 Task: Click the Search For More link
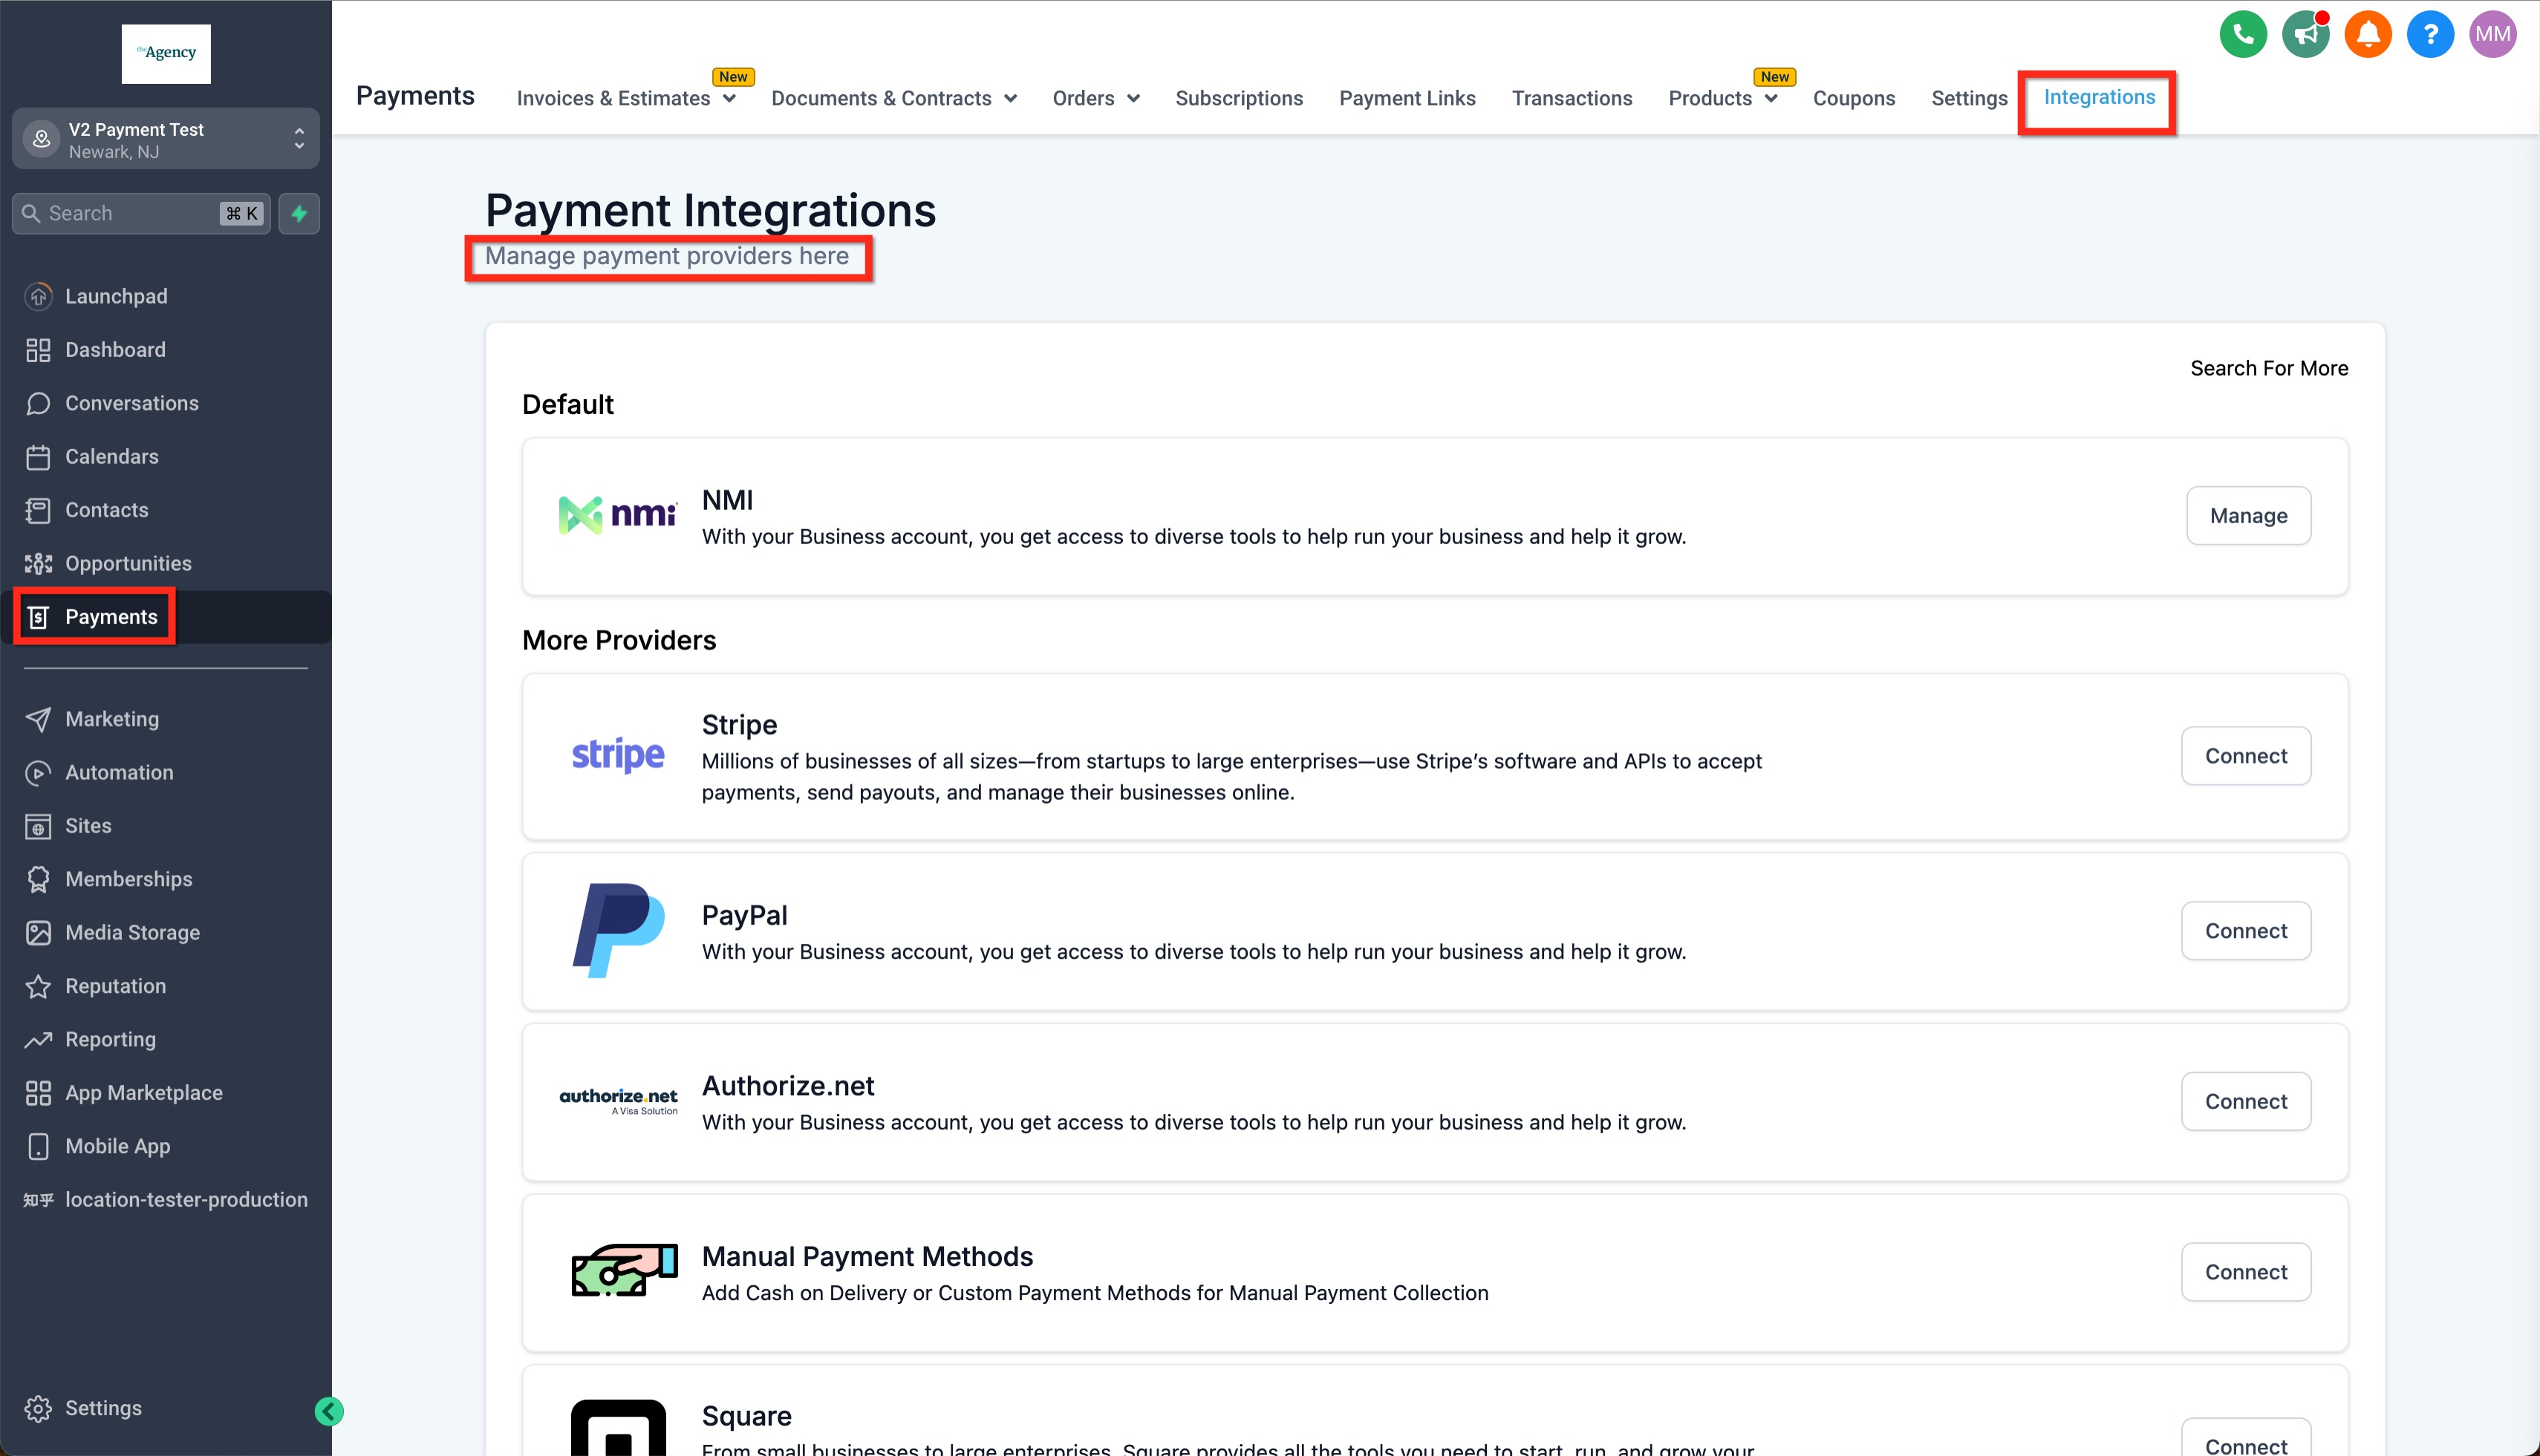[x=2269, y=368]
